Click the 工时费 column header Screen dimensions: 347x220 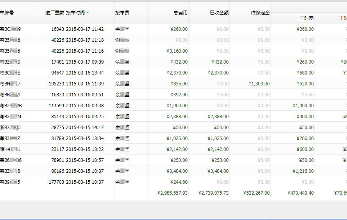click(306, 18)
